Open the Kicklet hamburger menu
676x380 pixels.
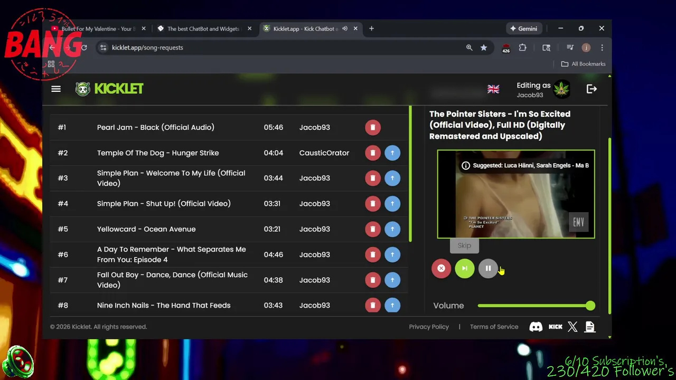pyautogui.click(x=56, y=89)
